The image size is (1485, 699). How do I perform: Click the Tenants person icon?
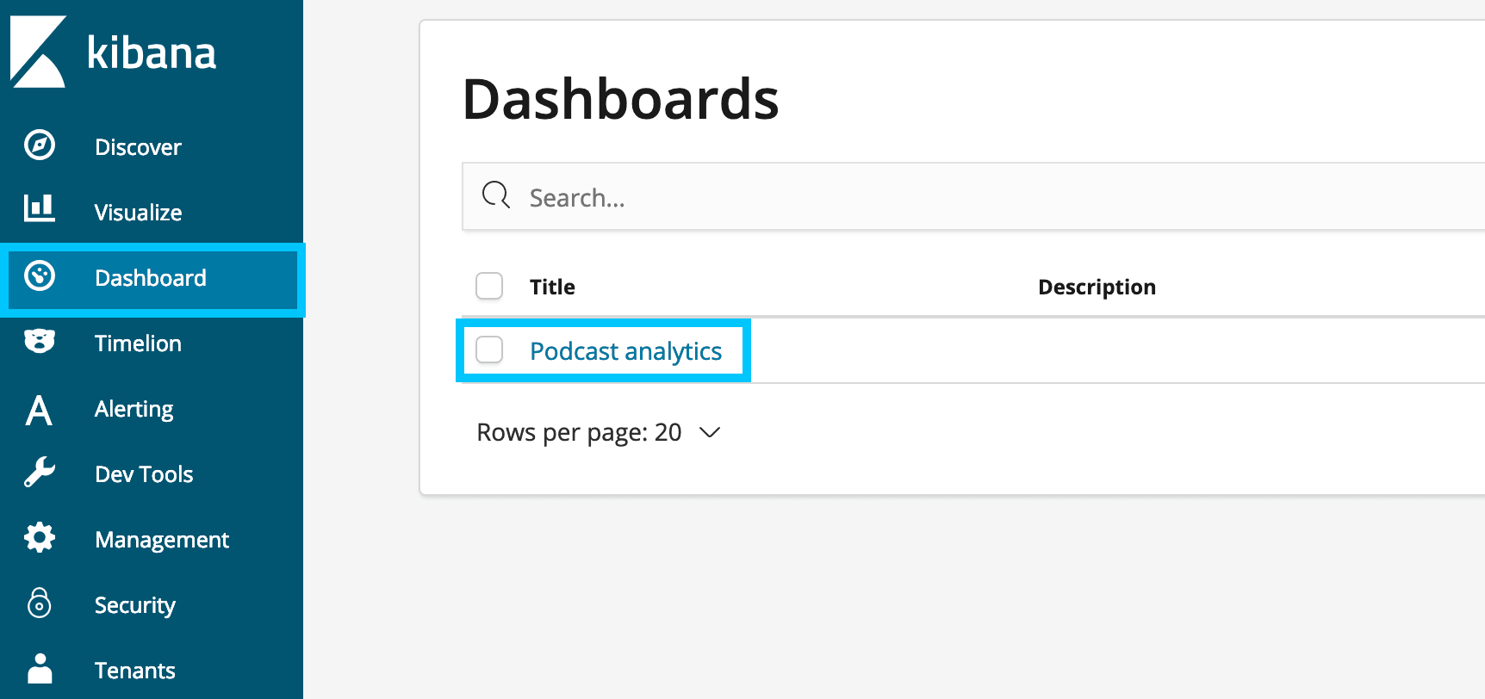(40, 669)
